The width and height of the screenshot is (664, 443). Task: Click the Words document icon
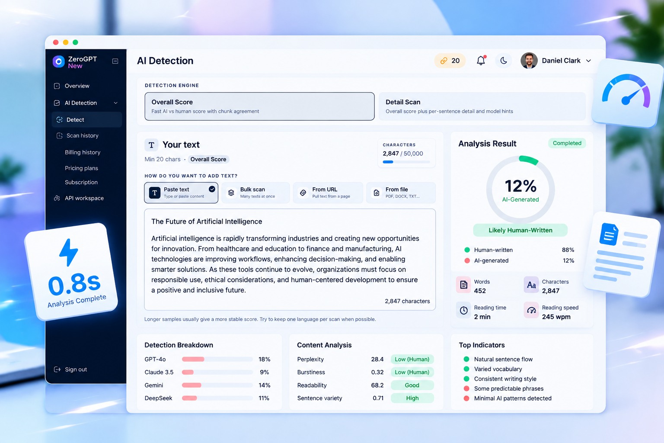pyautogui.click(x=464, y=285)
